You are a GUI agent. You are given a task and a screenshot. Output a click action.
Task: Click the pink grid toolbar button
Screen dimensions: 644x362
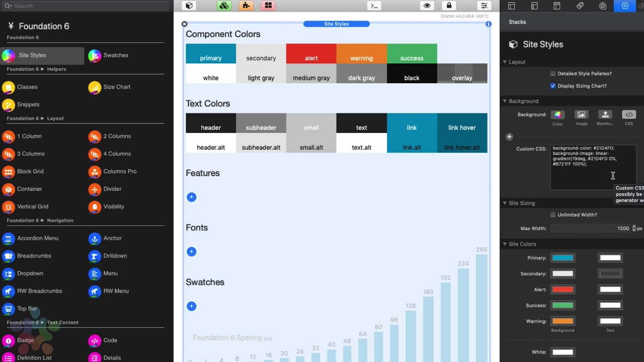click(268, 6)
